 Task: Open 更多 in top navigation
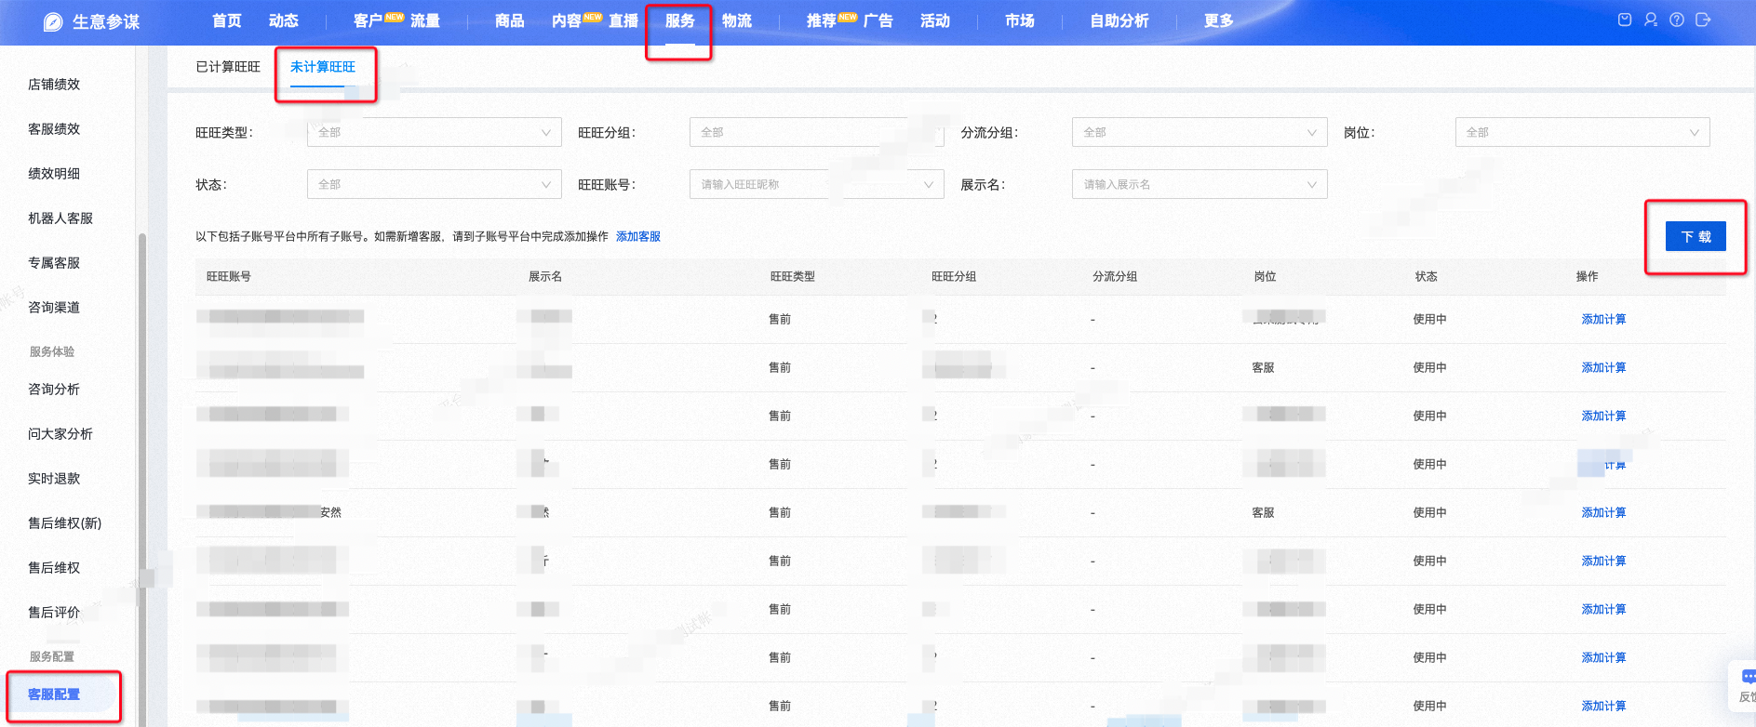pos(1219,20)
